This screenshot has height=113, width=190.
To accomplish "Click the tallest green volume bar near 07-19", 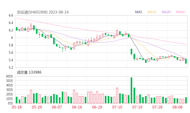I will [131, 90].
